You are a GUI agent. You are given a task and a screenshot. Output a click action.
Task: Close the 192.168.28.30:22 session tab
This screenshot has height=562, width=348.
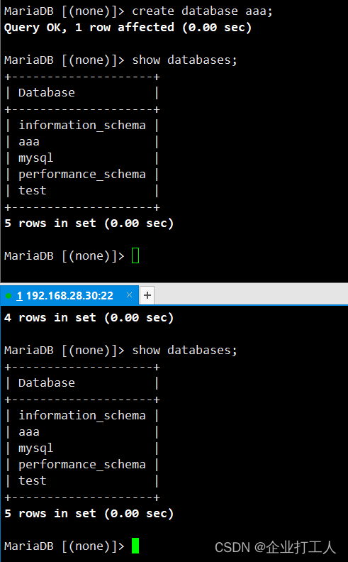129,295
